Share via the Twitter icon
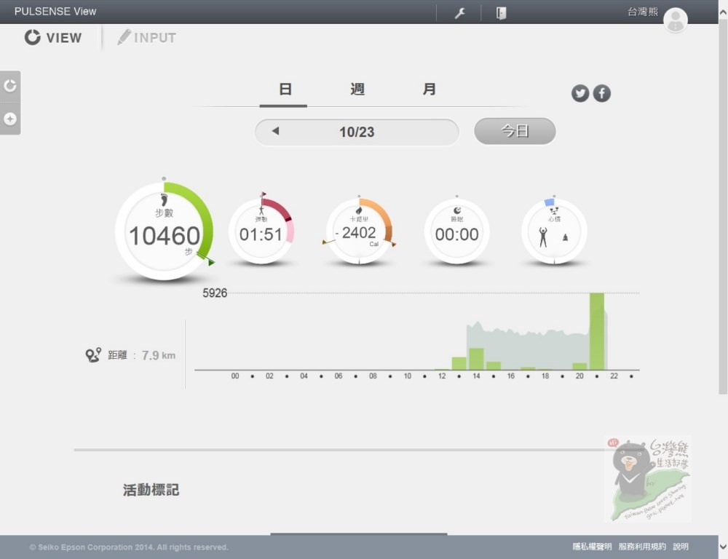This screenshot has height=559, width=728. click(580, 93)
